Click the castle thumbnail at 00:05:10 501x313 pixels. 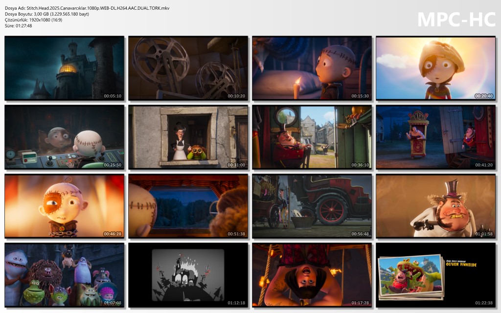(x=64, y=68)
